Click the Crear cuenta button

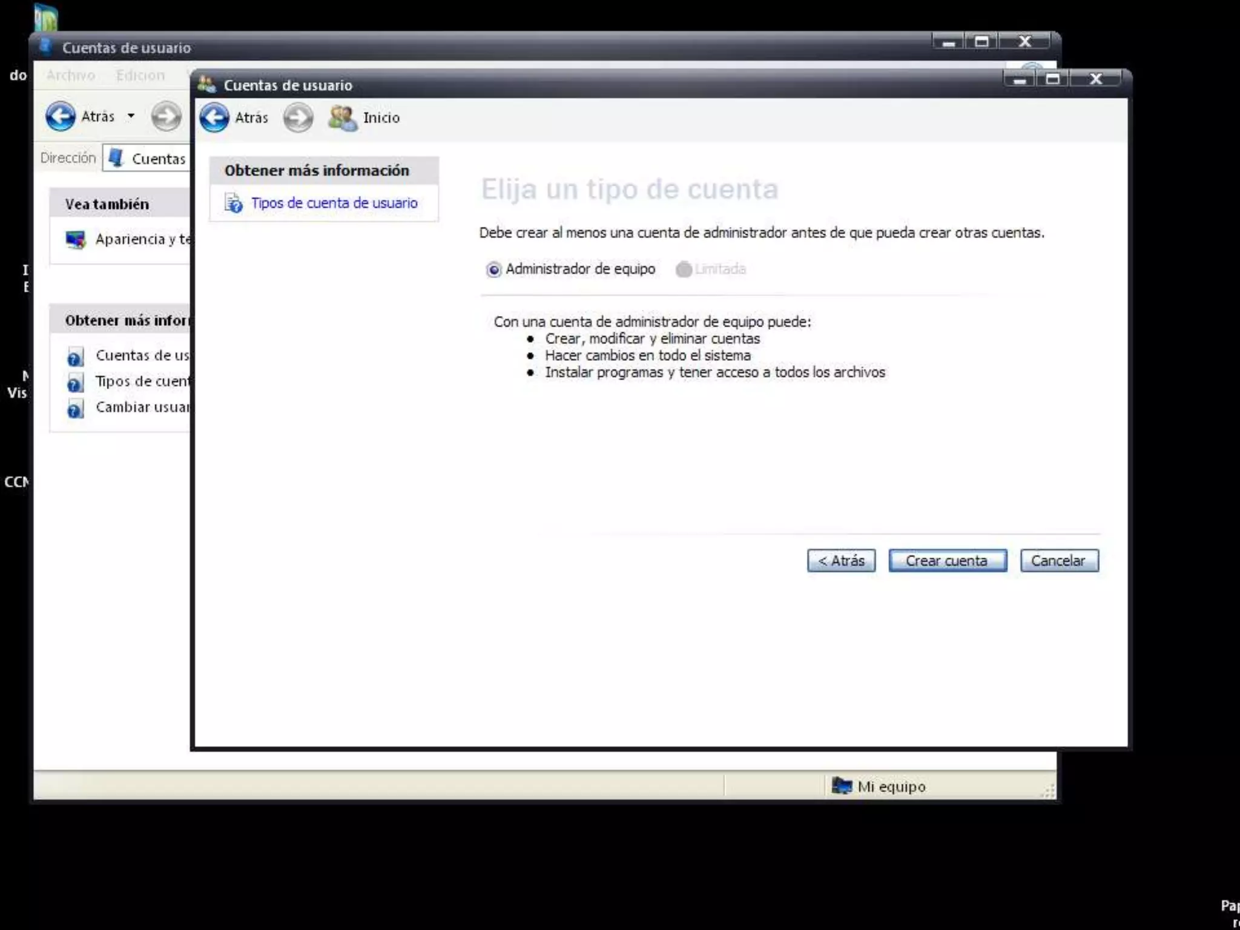coord(947,561)
